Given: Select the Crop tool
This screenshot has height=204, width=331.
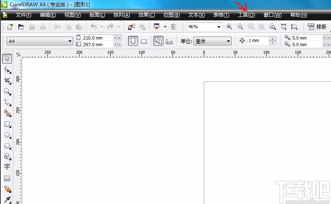Looking at the screenshot, I should pos(7,80).
